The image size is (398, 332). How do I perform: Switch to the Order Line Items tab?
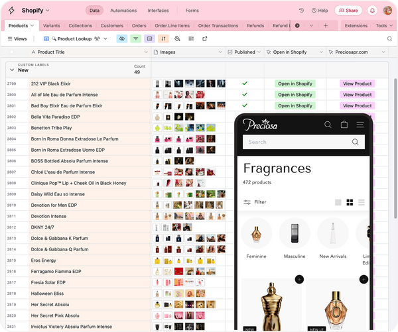pos(172,26)
